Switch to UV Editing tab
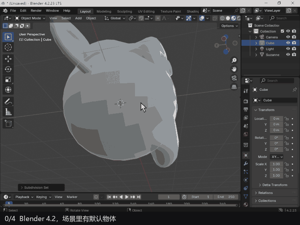 [x=146, y=11]
